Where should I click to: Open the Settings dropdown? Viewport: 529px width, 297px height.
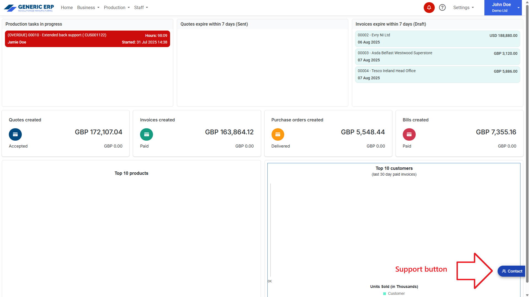(x=463, y=8)
